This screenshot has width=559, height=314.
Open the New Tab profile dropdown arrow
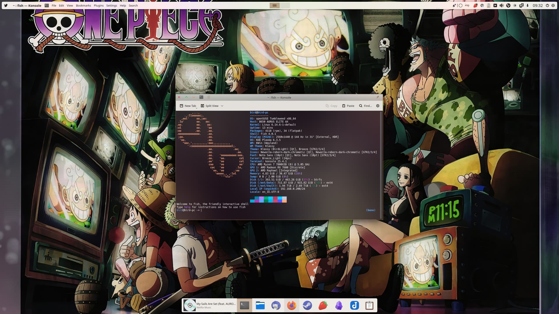pos(197,108)
